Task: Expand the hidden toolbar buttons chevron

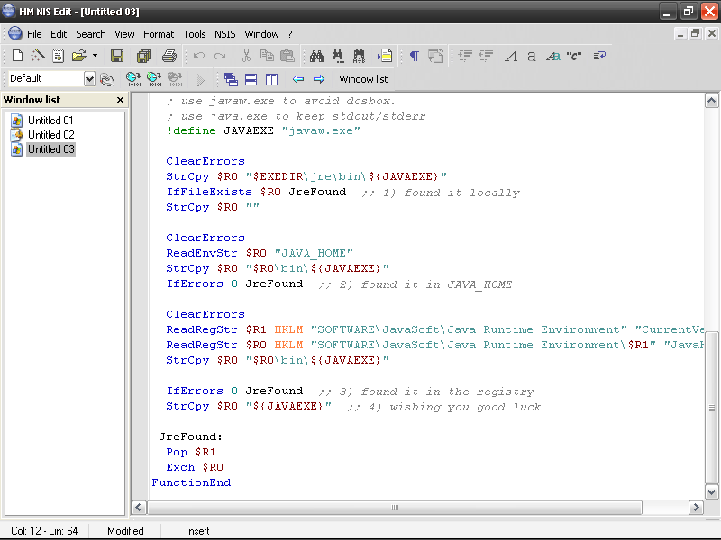Action: pos(200,79)
